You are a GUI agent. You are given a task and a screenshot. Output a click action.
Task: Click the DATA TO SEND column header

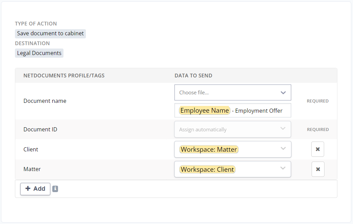[193, 75]
